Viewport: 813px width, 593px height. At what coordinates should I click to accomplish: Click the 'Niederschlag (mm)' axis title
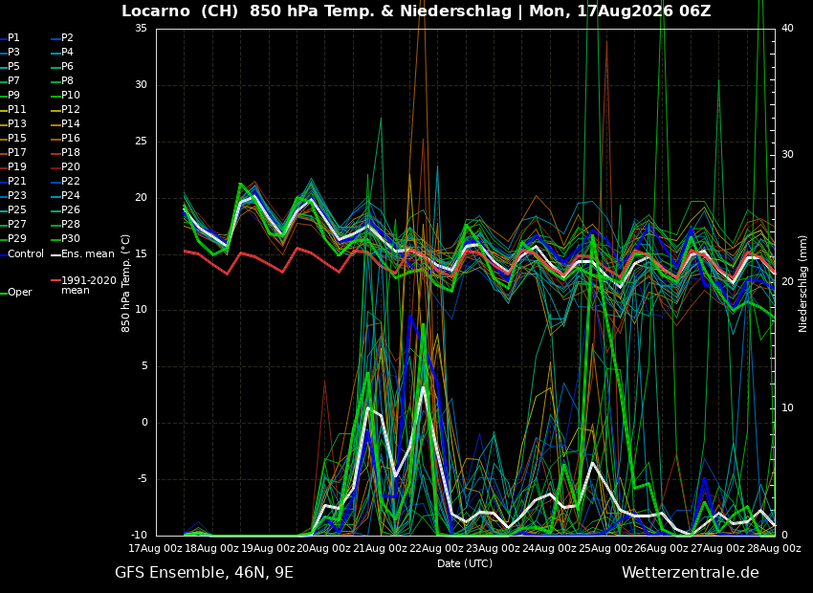(x=802, y=282)
